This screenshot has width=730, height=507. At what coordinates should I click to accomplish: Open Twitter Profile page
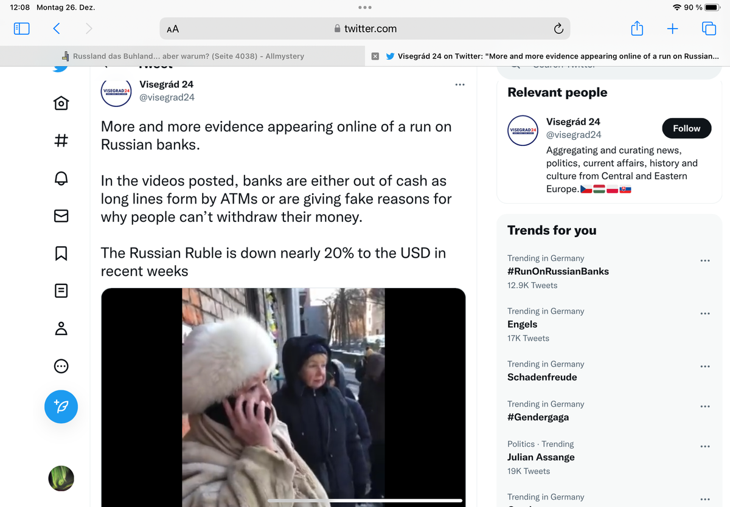61,328
